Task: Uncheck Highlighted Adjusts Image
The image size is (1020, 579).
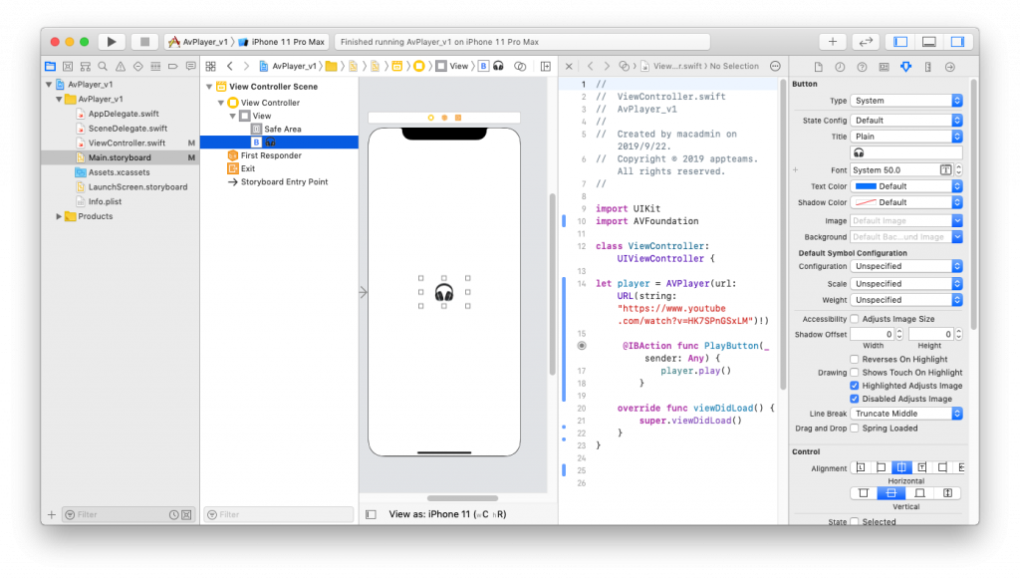Action: point(854,386)
